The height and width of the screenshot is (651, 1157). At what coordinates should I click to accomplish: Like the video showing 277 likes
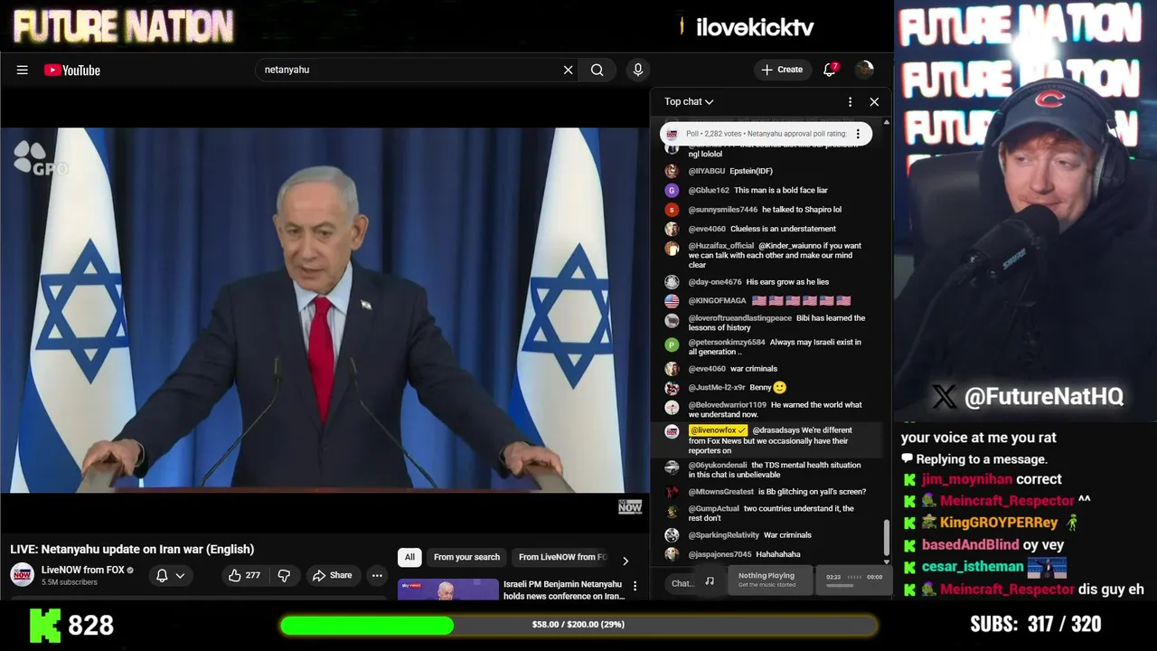pyautogui.click(x=244, y=575)
